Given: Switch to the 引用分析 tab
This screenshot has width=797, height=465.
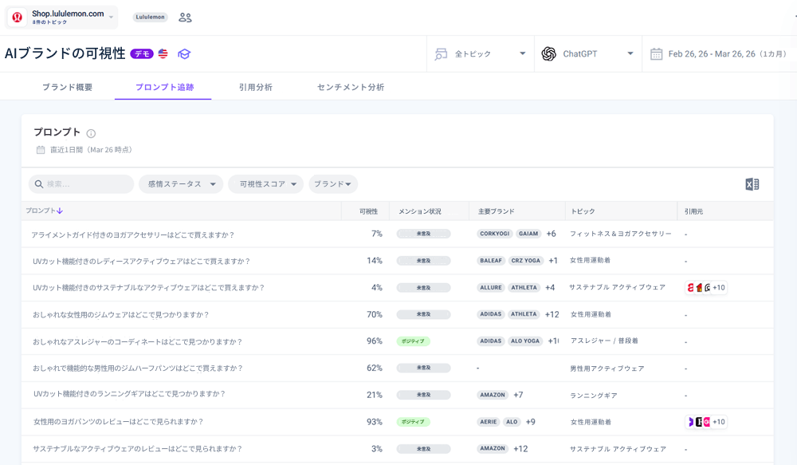Looking at the screenshot, I should (x=256, y=87).
